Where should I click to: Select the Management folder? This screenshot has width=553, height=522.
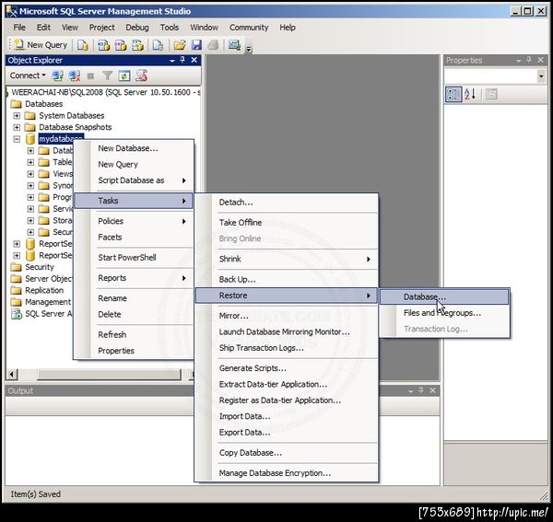point(48,302)
